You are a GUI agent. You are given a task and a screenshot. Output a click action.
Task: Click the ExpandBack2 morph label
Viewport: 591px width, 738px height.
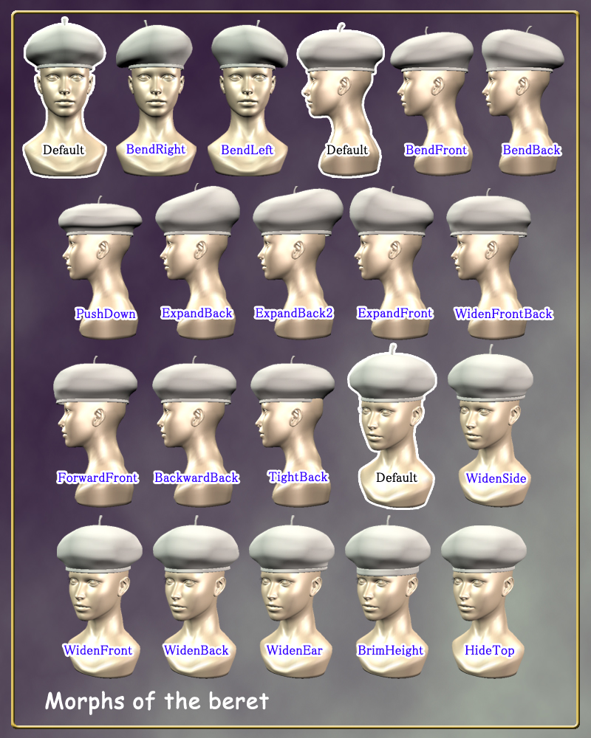[294, 313]
